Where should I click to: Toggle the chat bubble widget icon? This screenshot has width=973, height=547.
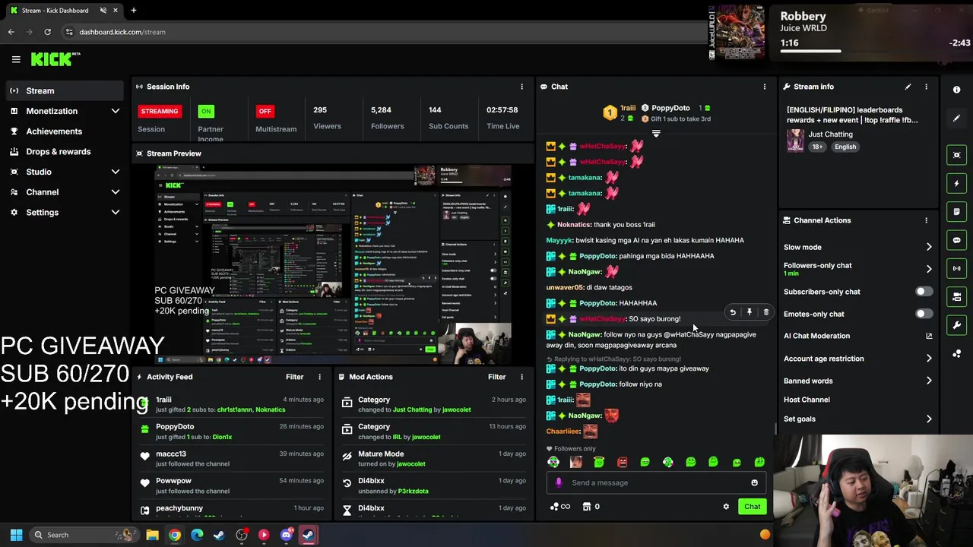coord(956,240)
